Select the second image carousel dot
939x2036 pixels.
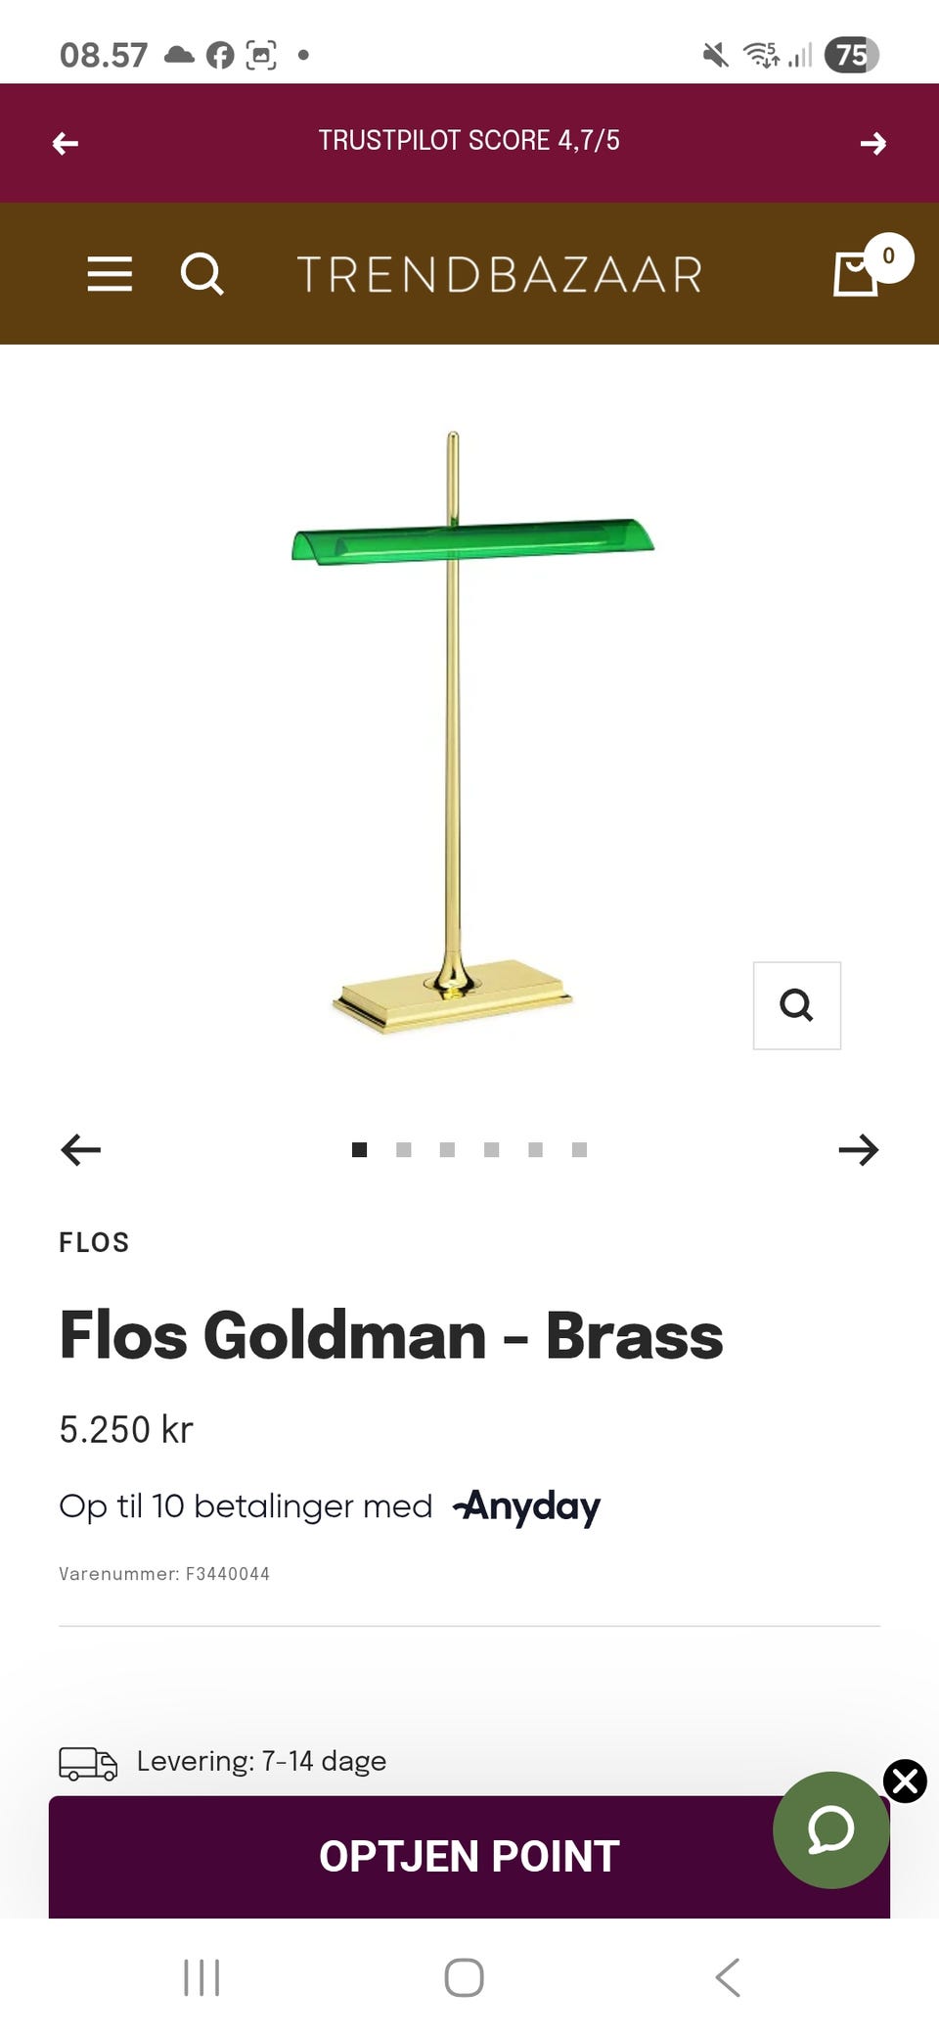click(403, 1149)
